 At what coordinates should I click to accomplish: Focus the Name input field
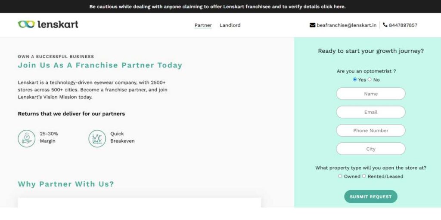pos(371,94)
